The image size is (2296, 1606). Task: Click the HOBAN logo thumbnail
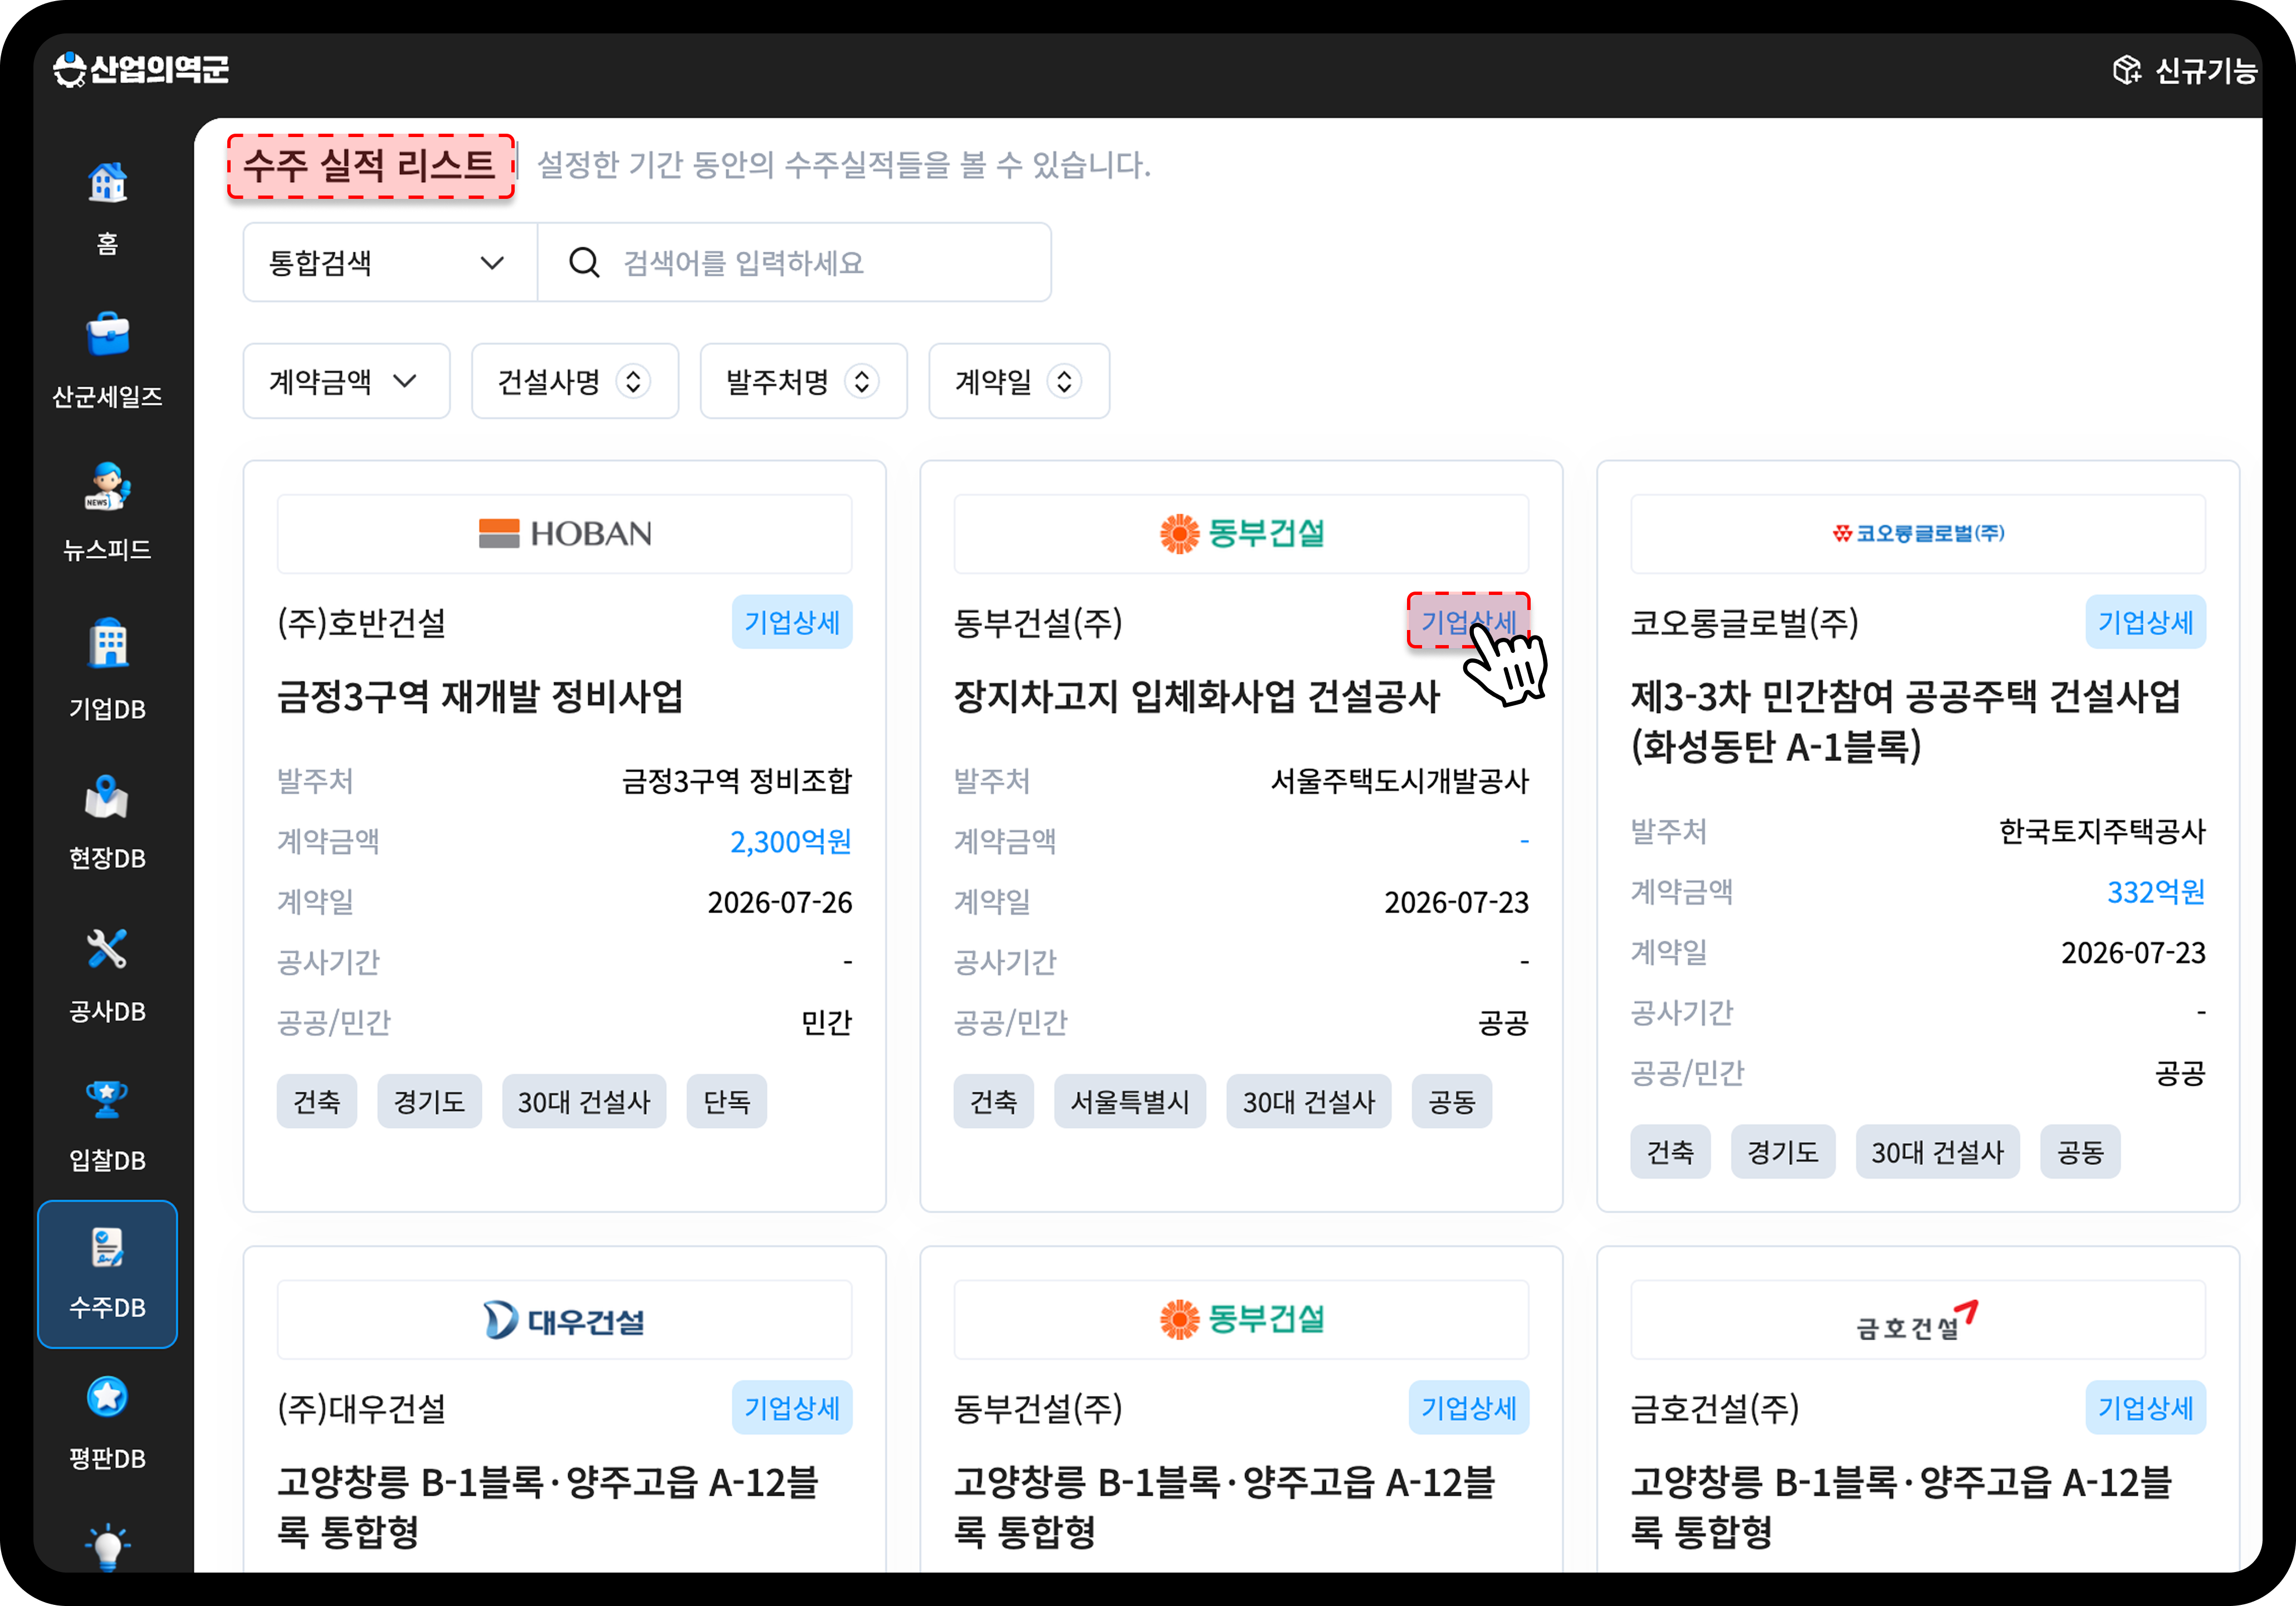pyautogui.click(x=565, y=533)
